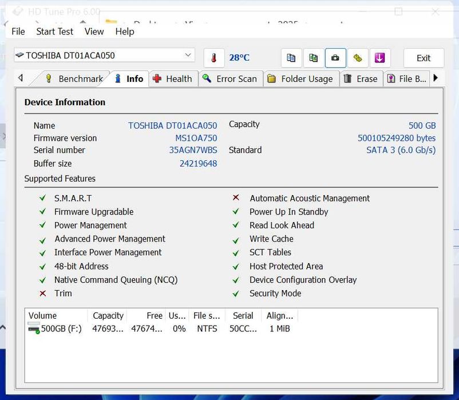The image size is (459, 400).
Task: Switch to the Health tab
Action: (x=173, y=79)
